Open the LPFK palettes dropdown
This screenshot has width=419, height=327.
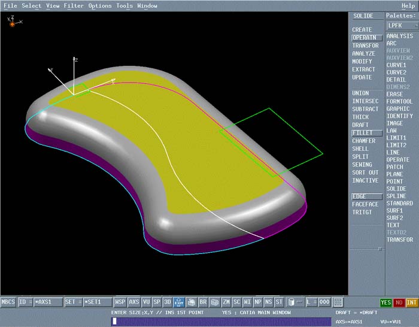(401, 26)
